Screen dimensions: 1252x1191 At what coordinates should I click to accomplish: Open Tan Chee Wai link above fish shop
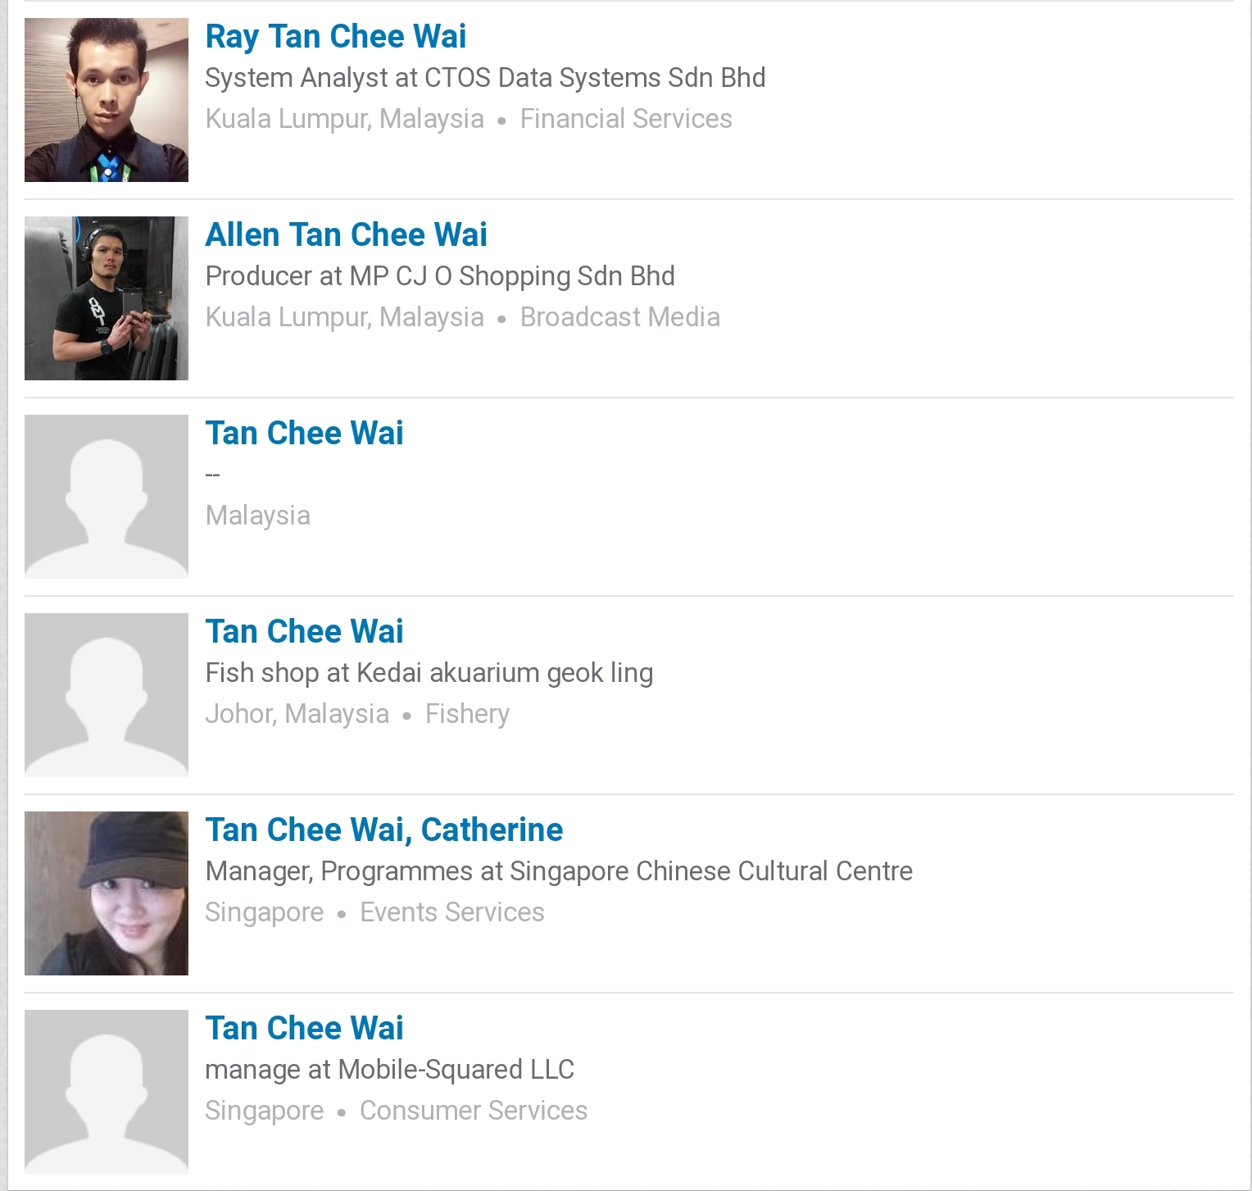[304, 632]
